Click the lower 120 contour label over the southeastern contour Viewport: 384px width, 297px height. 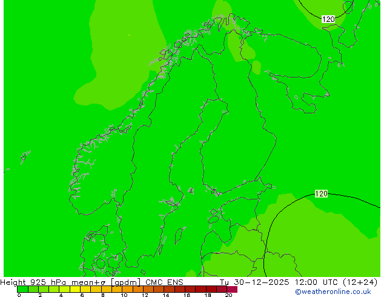(x=321, y=194)
